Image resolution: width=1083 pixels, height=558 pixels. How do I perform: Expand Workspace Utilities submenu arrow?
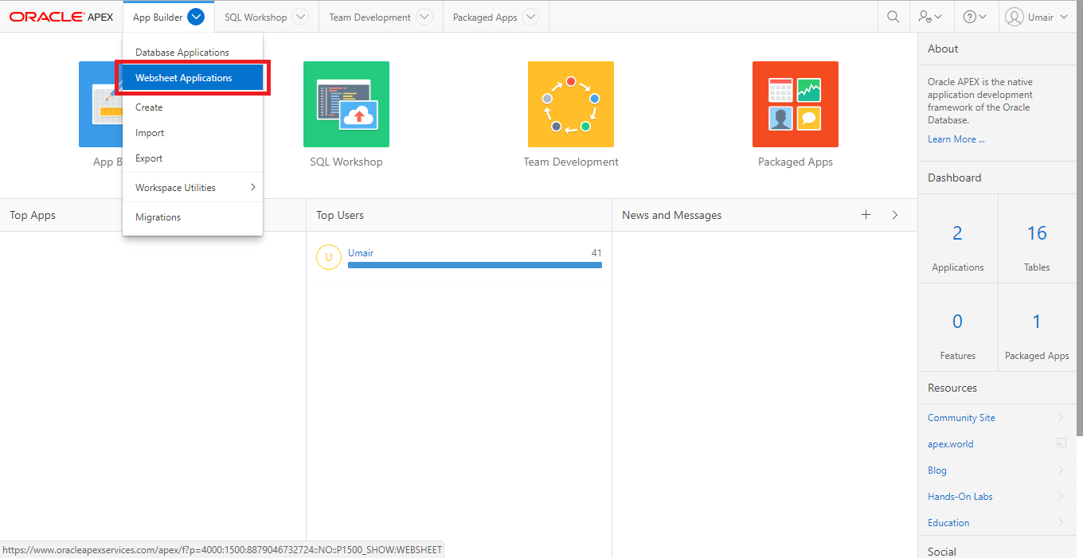pyautogui.click(x=253, y=187)
